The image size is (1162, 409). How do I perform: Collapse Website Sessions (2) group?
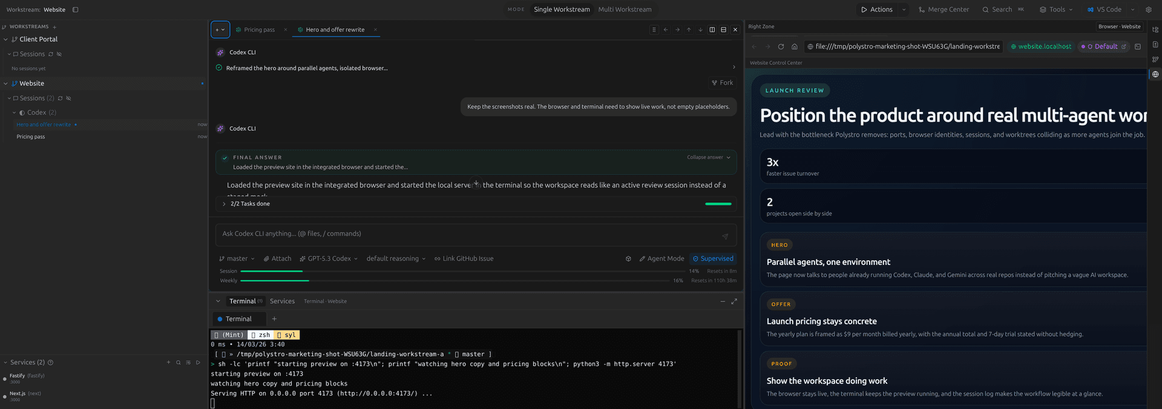click(9, 98)
